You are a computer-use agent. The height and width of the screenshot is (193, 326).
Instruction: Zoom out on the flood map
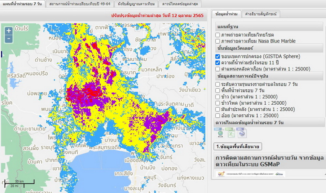(x=8, y=38)
